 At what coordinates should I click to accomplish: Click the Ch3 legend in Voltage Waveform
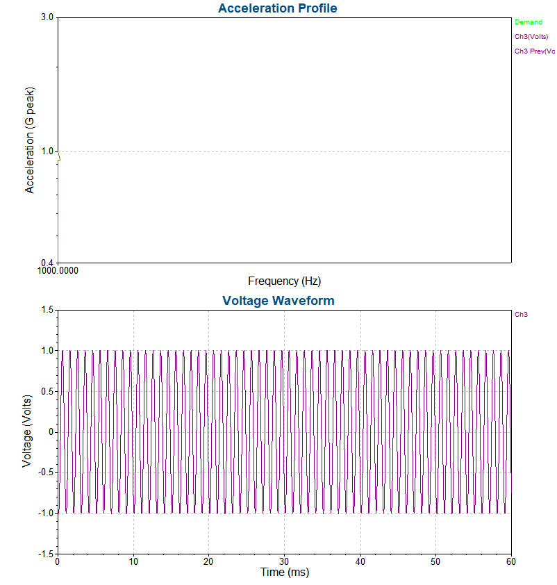coord(521,315)
